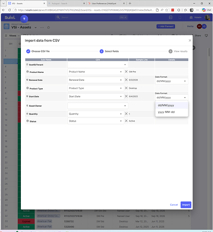Click the Add Element button
Image resolution: width=213 pixels, height=232 pixels.
coord(166,26)
